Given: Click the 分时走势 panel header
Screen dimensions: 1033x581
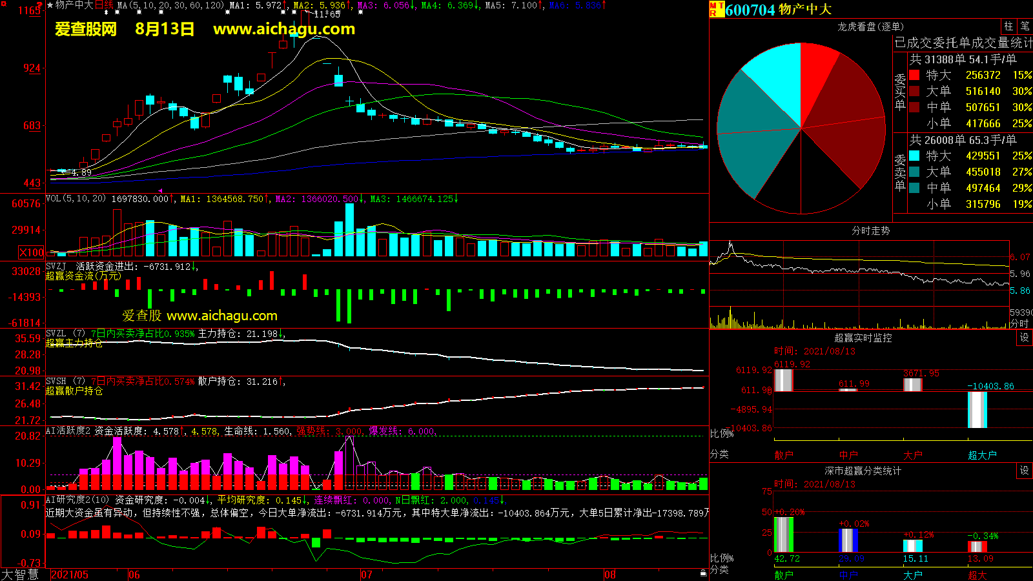Looking at the screenshot, I should coord(870,230).
